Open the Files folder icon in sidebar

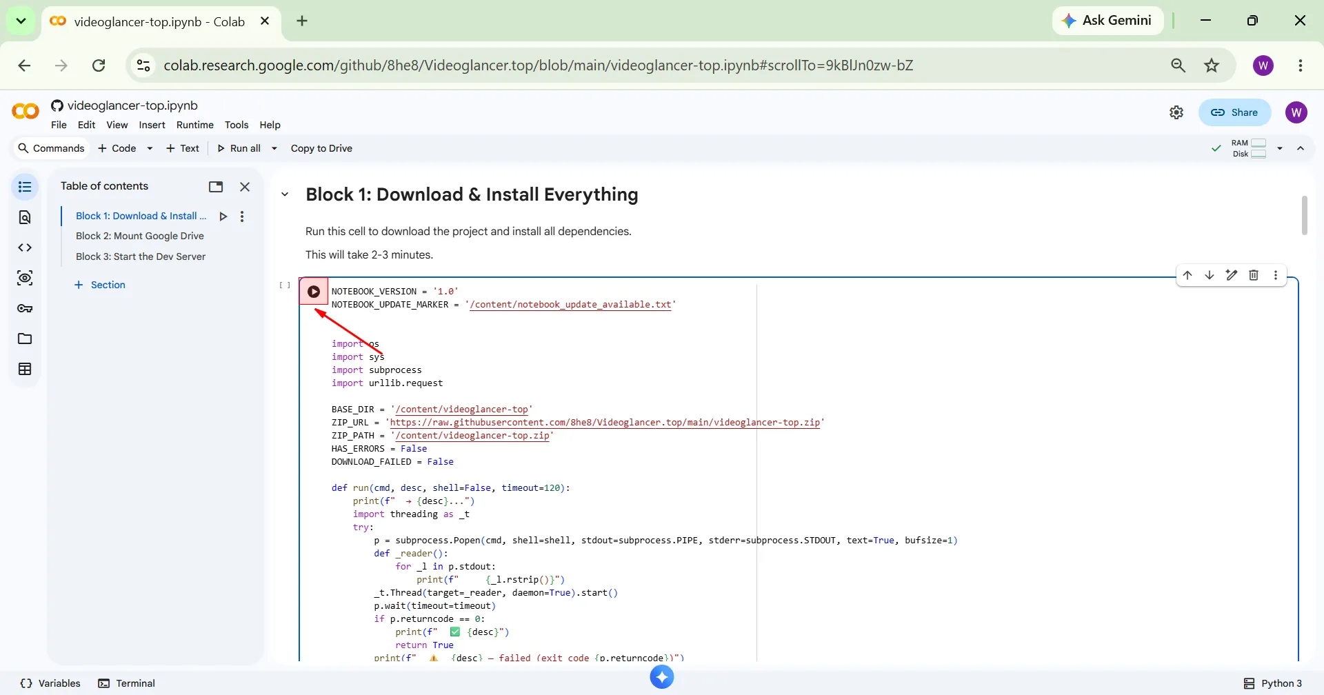(25, 339)
